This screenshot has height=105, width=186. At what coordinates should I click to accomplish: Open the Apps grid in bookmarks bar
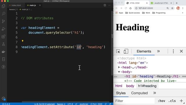click(x=119, y=13)
